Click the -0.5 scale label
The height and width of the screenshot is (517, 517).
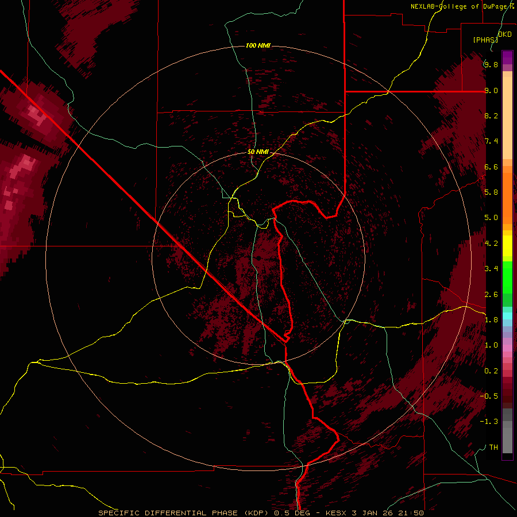click(x=489, y=396)
